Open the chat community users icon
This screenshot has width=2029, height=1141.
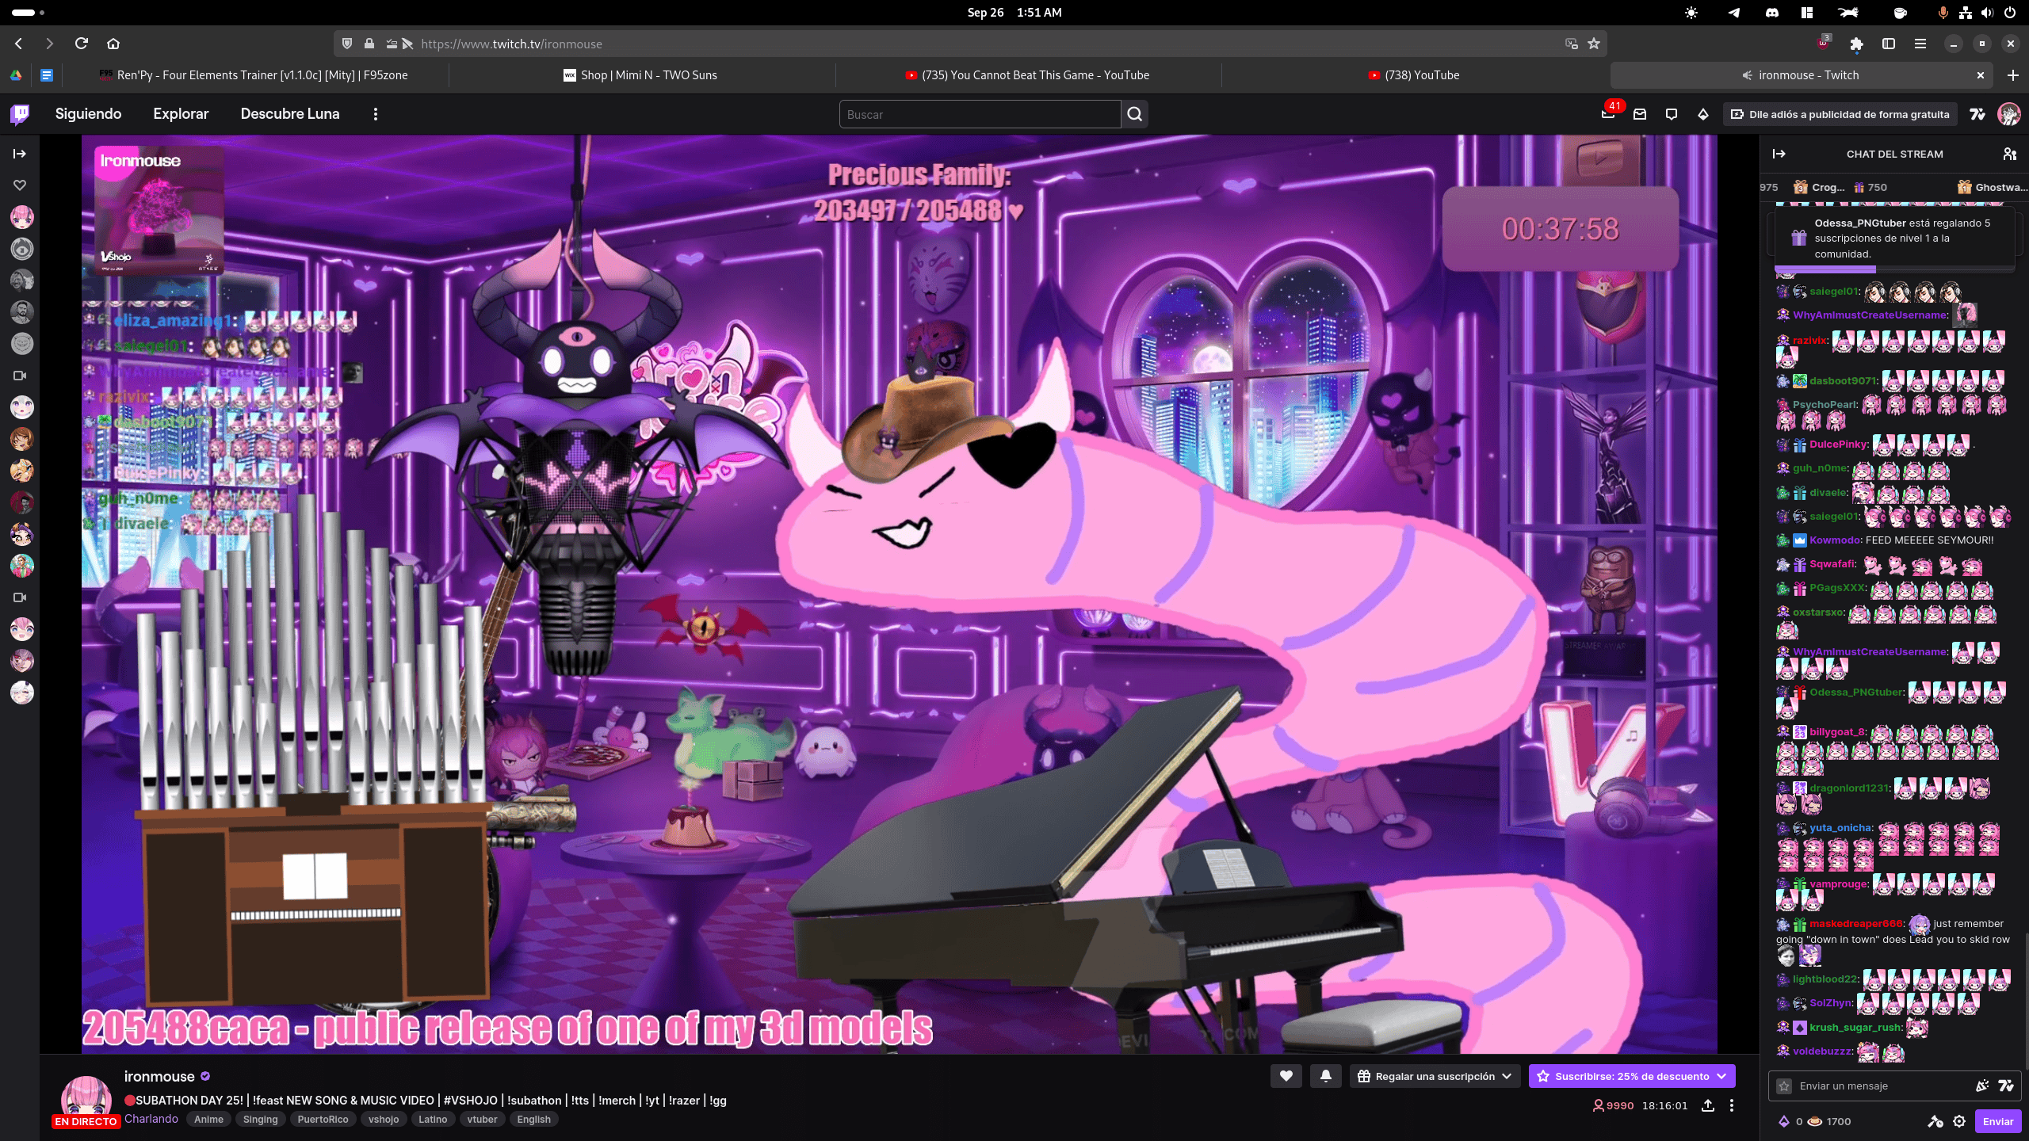tap(2009, 154)
